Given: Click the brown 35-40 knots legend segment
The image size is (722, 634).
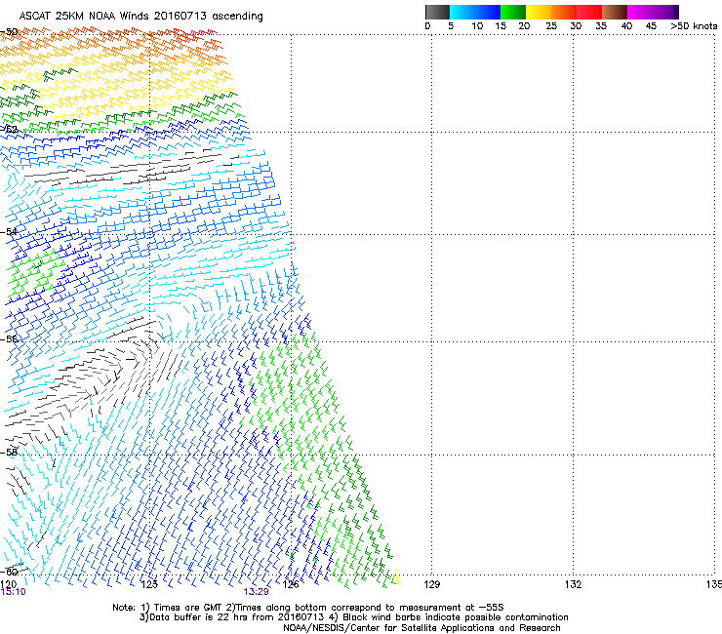Looking at the screenshot, I should click(615, 12).
